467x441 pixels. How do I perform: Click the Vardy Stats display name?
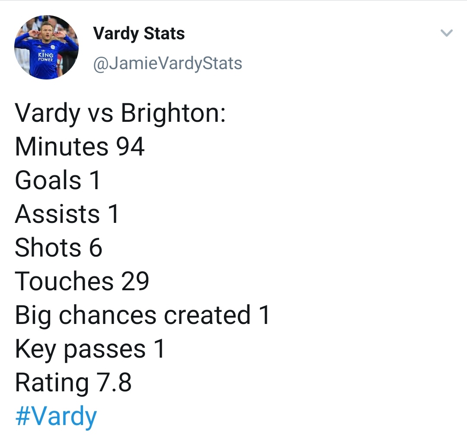tap(139, 34)
